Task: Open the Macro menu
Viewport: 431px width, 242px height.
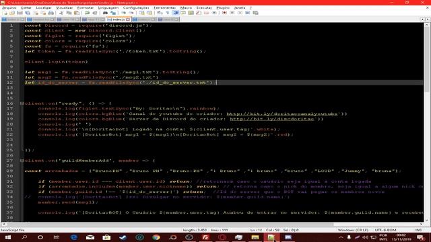Action: pyautogui.click(x=186, y=7)
